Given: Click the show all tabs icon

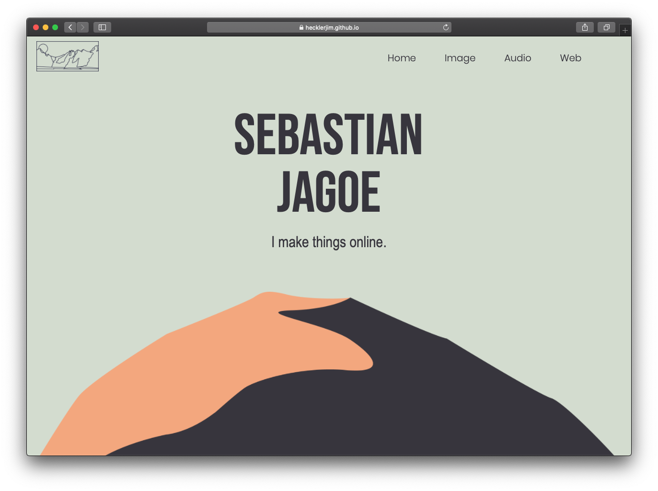Looking at the screenshot, I should pos(606,27).
